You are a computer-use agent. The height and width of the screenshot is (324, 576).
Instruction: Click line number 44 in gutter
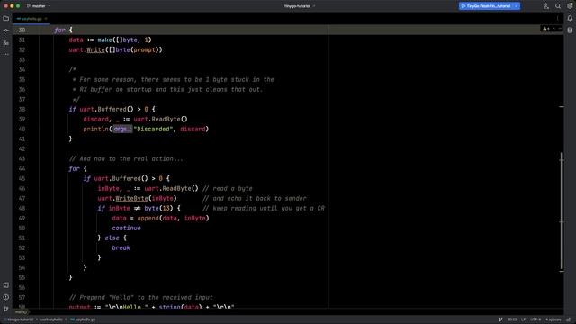click(22, 168)
